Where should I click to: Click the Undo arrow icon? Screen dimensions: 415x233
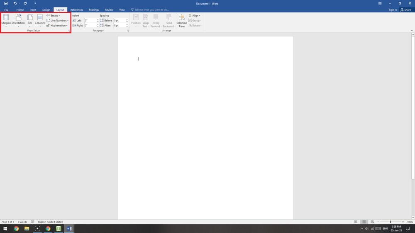pyautogui.click(x=15, y=3)
